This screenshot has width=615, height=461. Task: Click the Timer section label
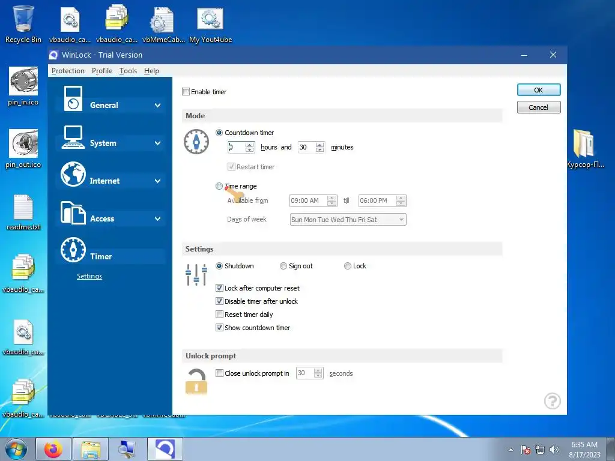(x=101, y=257)
